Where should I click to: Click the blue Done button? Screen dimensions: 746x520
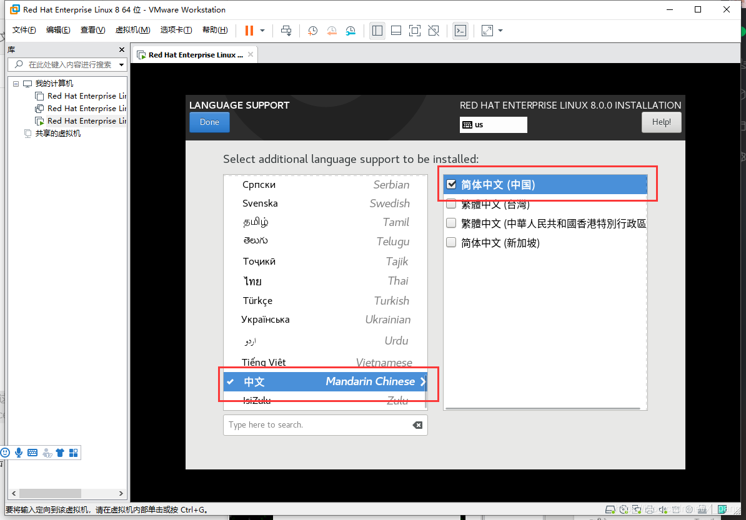coord(209,122)
